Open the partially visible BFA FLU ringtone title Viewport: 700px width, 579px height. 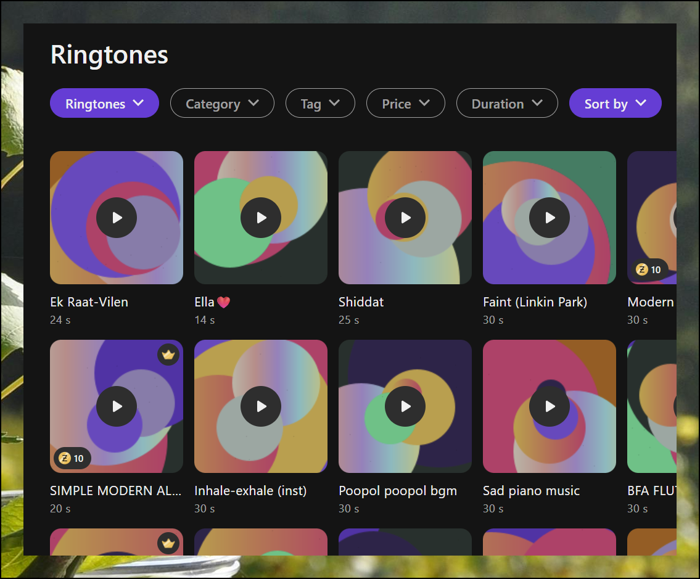click(652, 491)
